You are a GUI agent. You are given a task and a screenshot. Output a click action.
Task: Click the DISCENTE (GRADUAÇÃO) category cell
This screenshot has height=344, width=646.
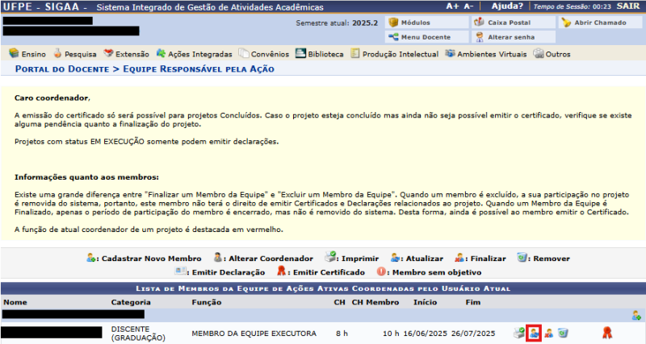coord(138,334)
